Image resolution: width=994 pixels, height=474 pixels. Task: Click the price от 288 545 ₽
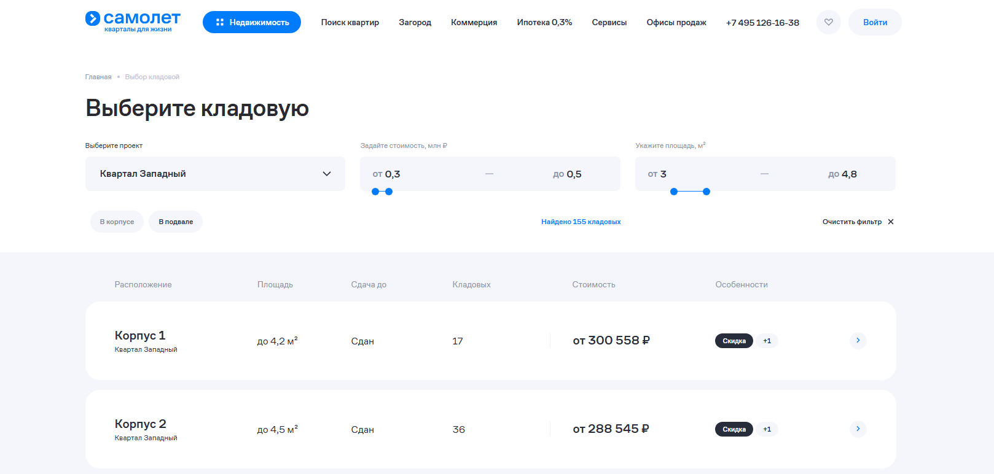(x=611, y=429)
